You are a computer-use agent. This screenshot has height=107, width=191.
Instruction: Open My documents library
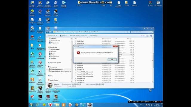tap(55, 50)
